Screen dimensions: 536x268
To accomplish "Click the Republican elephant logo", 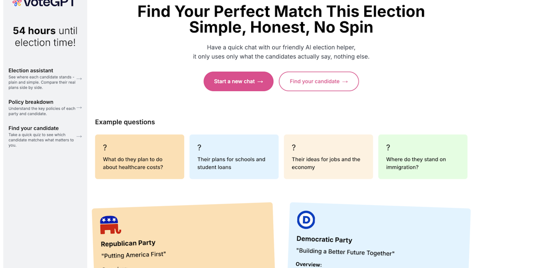I will pyautogui.click(x=110, y=225).
